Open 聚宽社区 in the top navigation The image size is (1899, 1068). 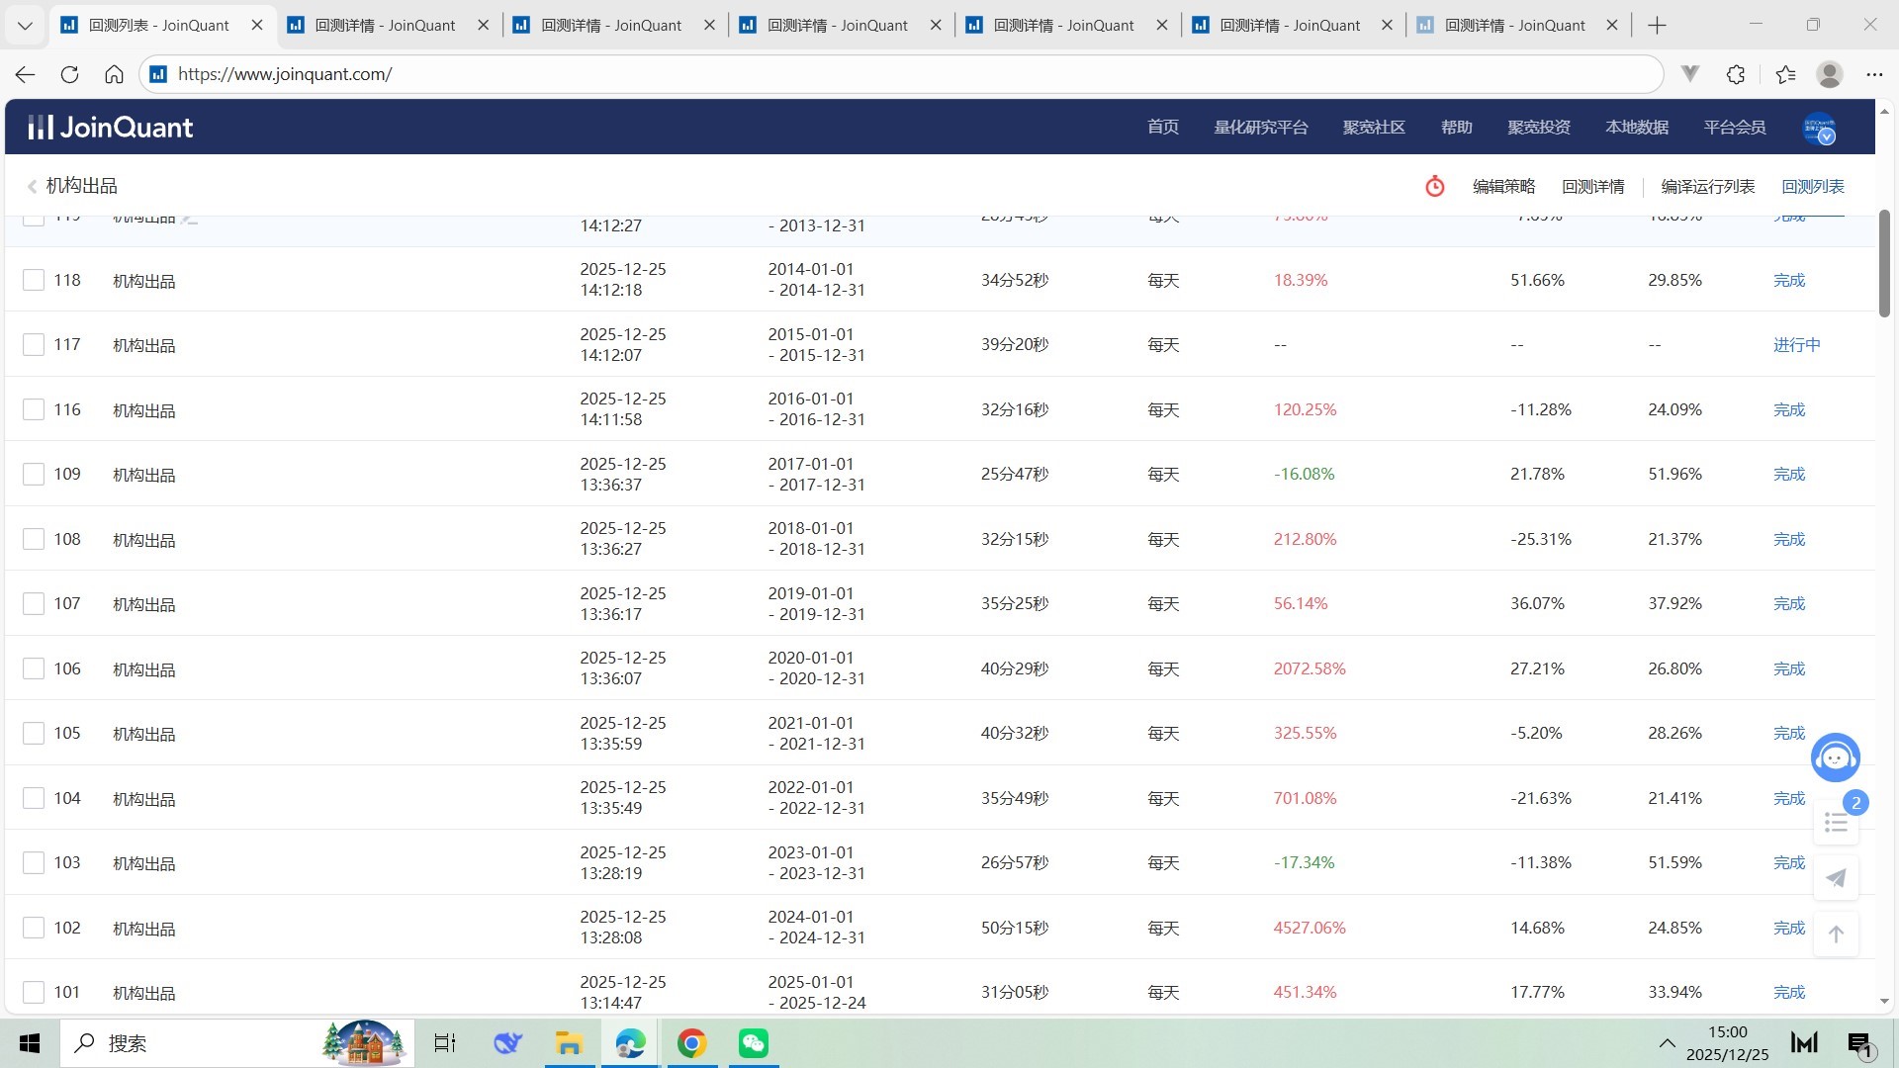tap(1374, 128)
